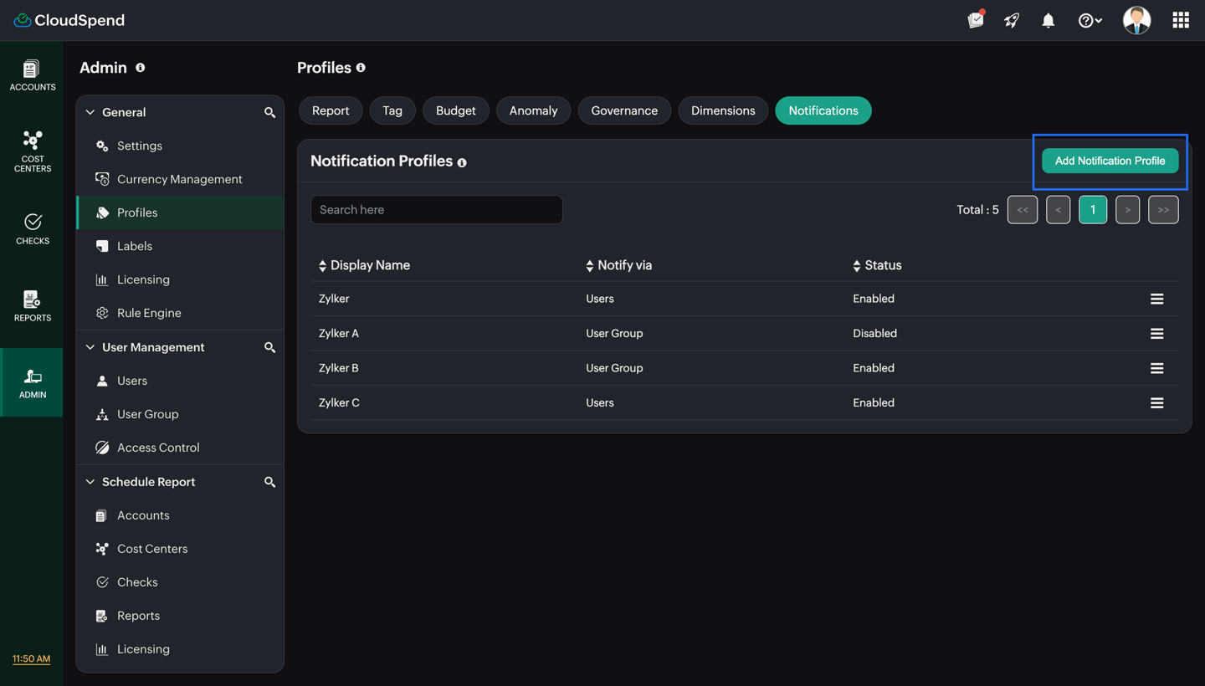Collapse the User Management section
The width and height of the screenshot is (1205, 686).
pyautogui.click(x=90, y=347)
